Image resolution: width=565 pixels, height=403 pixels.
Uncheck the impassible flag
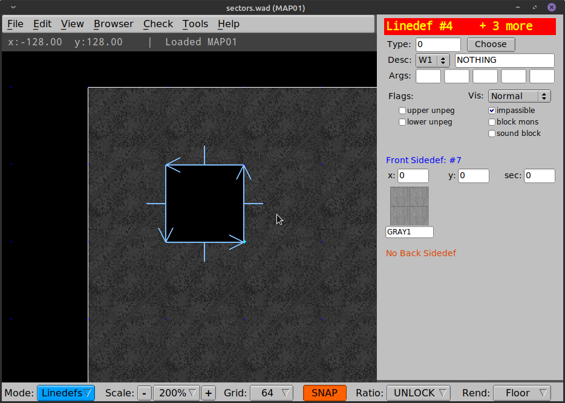pos(492,110)
